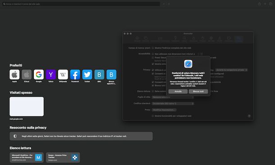Confirm with Blocca tutti button
The width and height of the screenshot is (275, 165).
click(x=198, y=92)
